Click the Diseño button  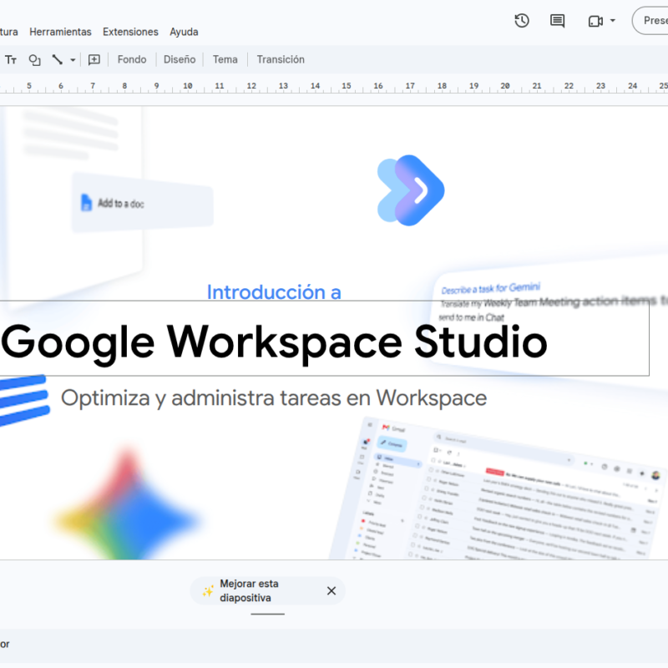(180, 59)
